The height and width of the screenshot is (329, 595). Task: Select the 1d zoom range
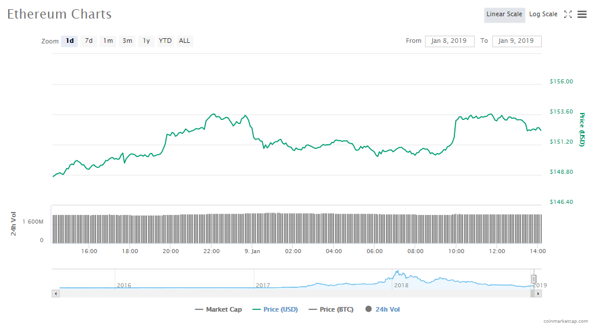pos(69,41)
